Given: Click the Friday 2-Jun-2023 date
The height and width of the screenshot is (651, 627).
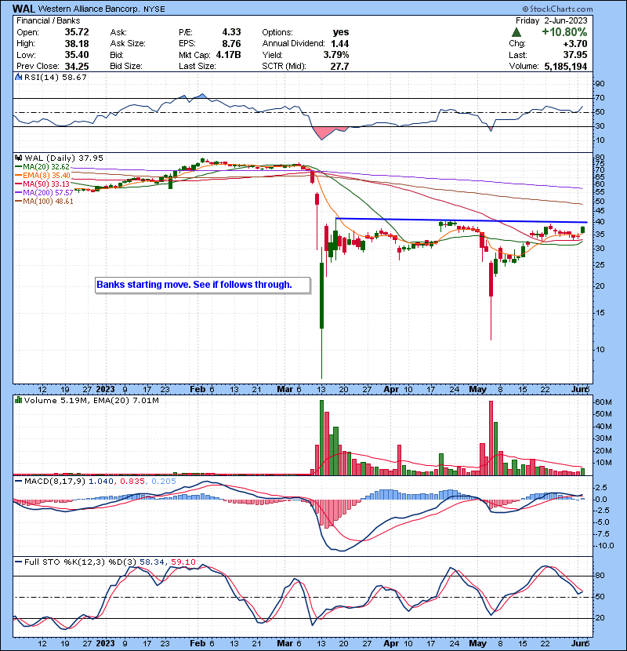Looking at the screenshot, I should (552, 20).
